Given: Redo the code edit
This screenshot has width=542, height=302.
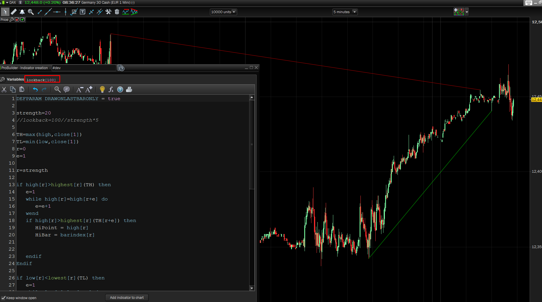Looking at the screenshot, I should point(44,89).
